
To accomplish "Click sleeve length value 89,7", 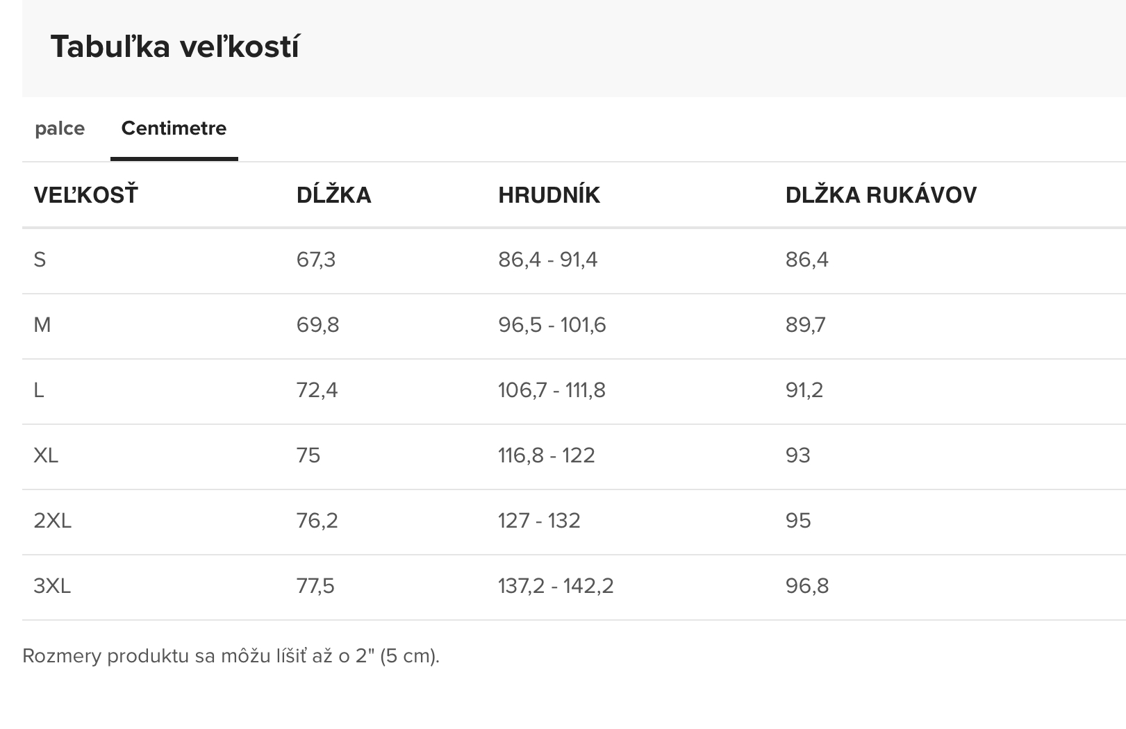I will tap(806, 325).
